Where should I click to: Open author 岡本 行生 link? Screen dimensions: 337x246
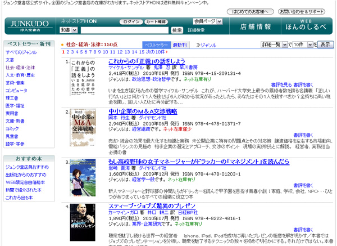119,118
